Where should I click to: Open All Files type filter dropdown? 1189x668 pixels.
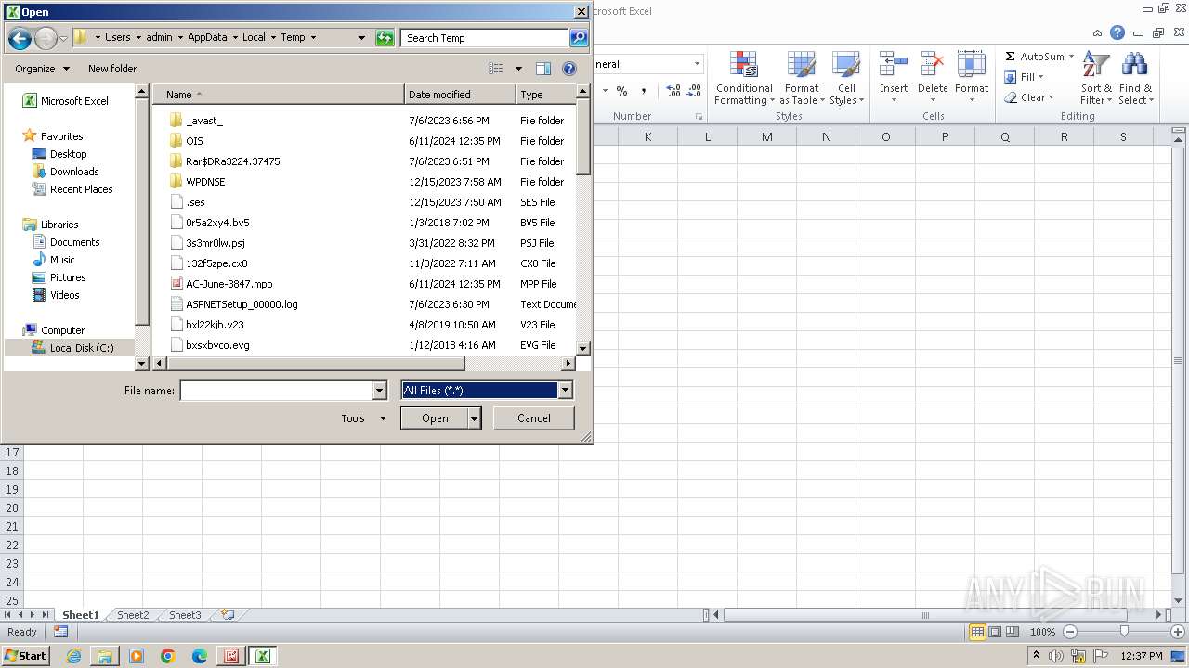tap(565, 391)
